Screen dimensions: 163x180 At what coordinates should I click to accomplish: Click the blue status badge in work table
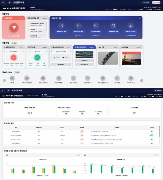[x=152, y=136]
